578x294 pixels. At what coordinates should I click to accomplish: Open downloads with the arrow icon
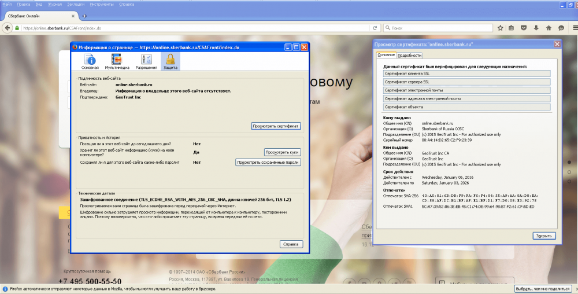point(536,28)
